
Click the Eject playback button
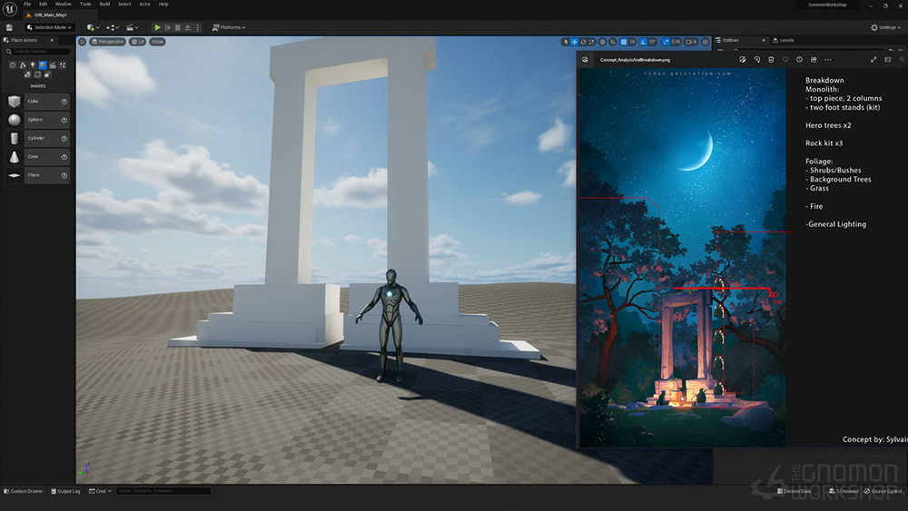(188, 27)
